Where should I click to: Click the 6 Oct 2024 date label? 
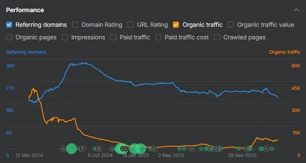click(x=100, y=155)
